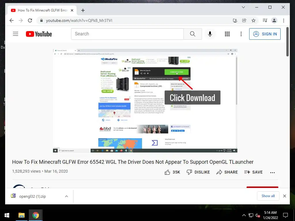
Task: Open the media control icon in Chrome toolbar
Action: 265,20
